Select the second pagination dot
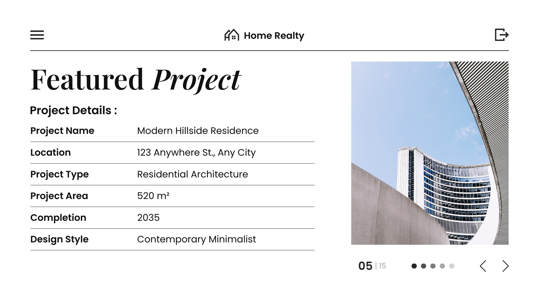This screenshot has width=539, height=303. pos(424,266)
